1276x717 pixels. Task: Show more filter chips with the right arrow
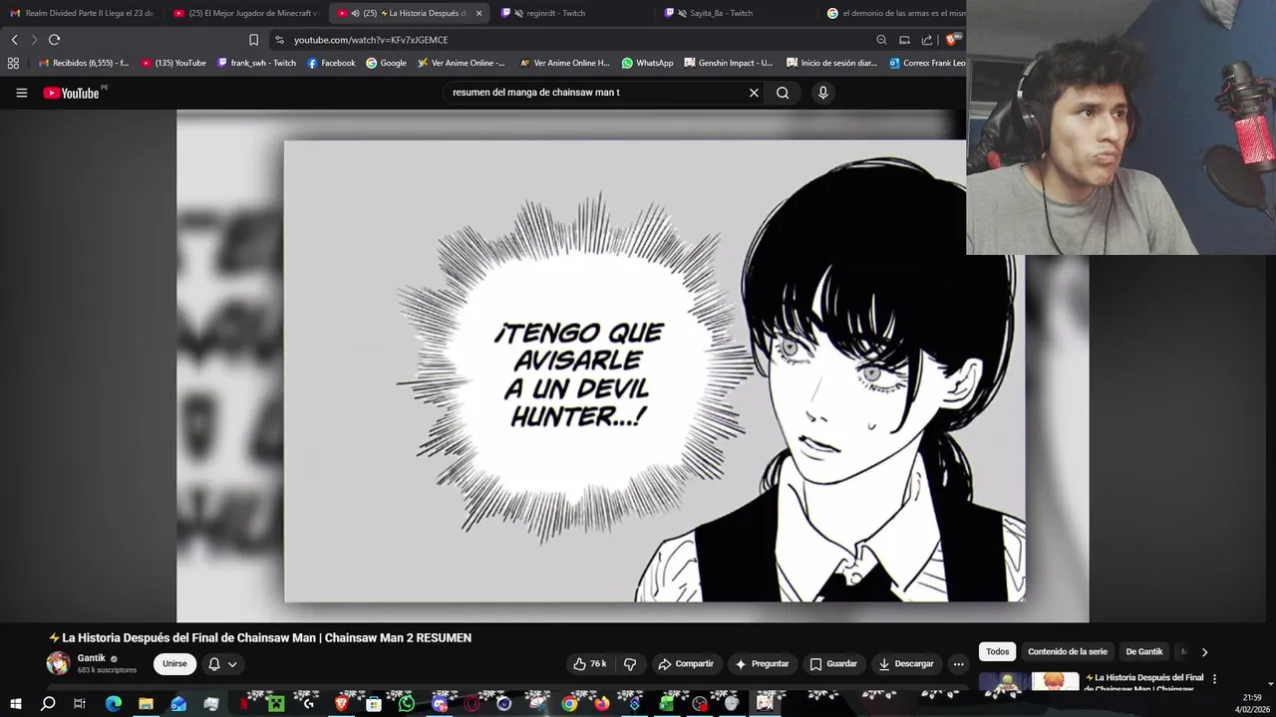1204,652
